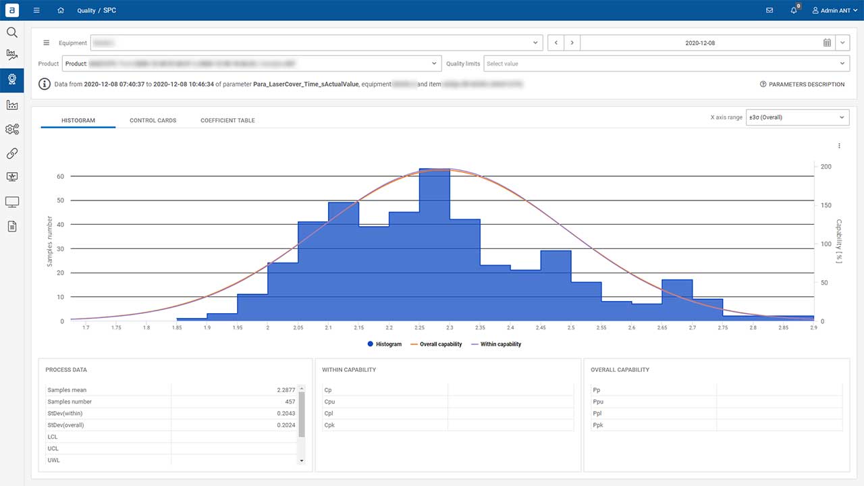This screenshot has height=486, width=864.
Task: Open the plain monitor sidebar icon
Action: [x=11, y=201]
